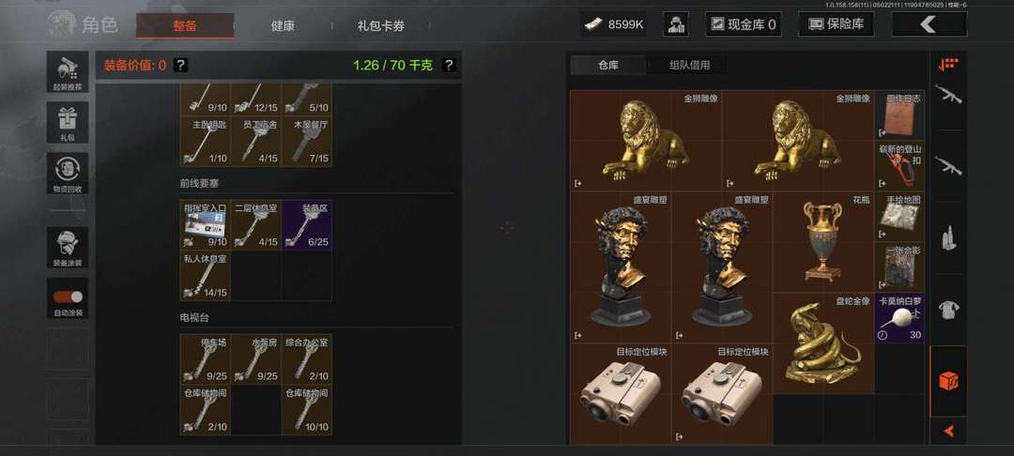Image resolution: width=1014 pixels, height=456 pixels.
Task: Filter warehouse by the clothing shirt icon
Action: coord(948,310)
